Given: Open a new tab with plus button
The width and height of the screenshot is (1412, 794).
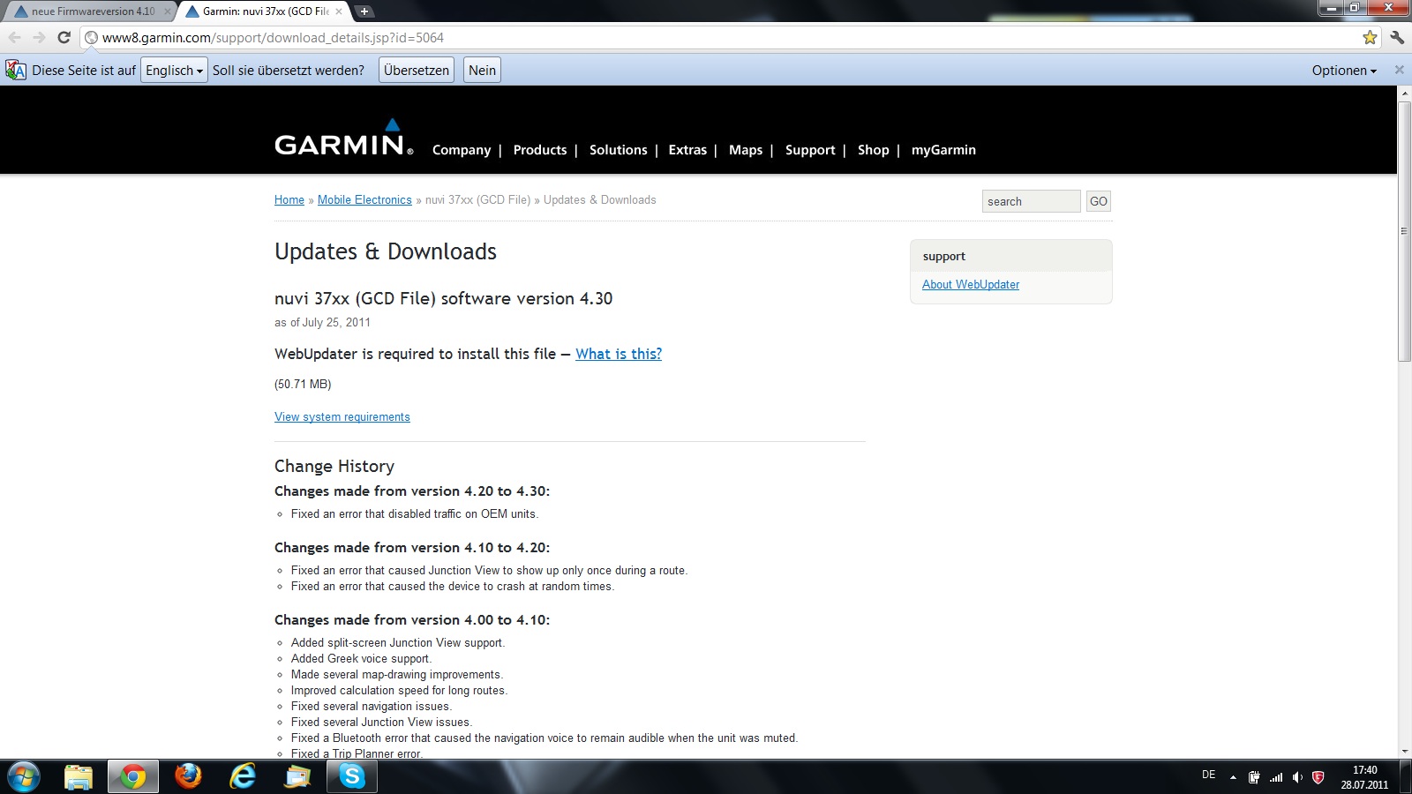Looking at the screenshot, I should 364,11.
